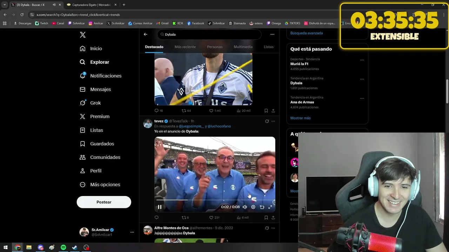Screen dimensions: 449x252
Task: Mute the video player volume
Action: coord(245,207)
